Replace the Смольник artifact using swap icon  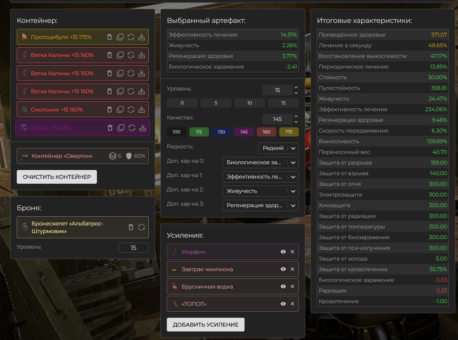[131, 110]
